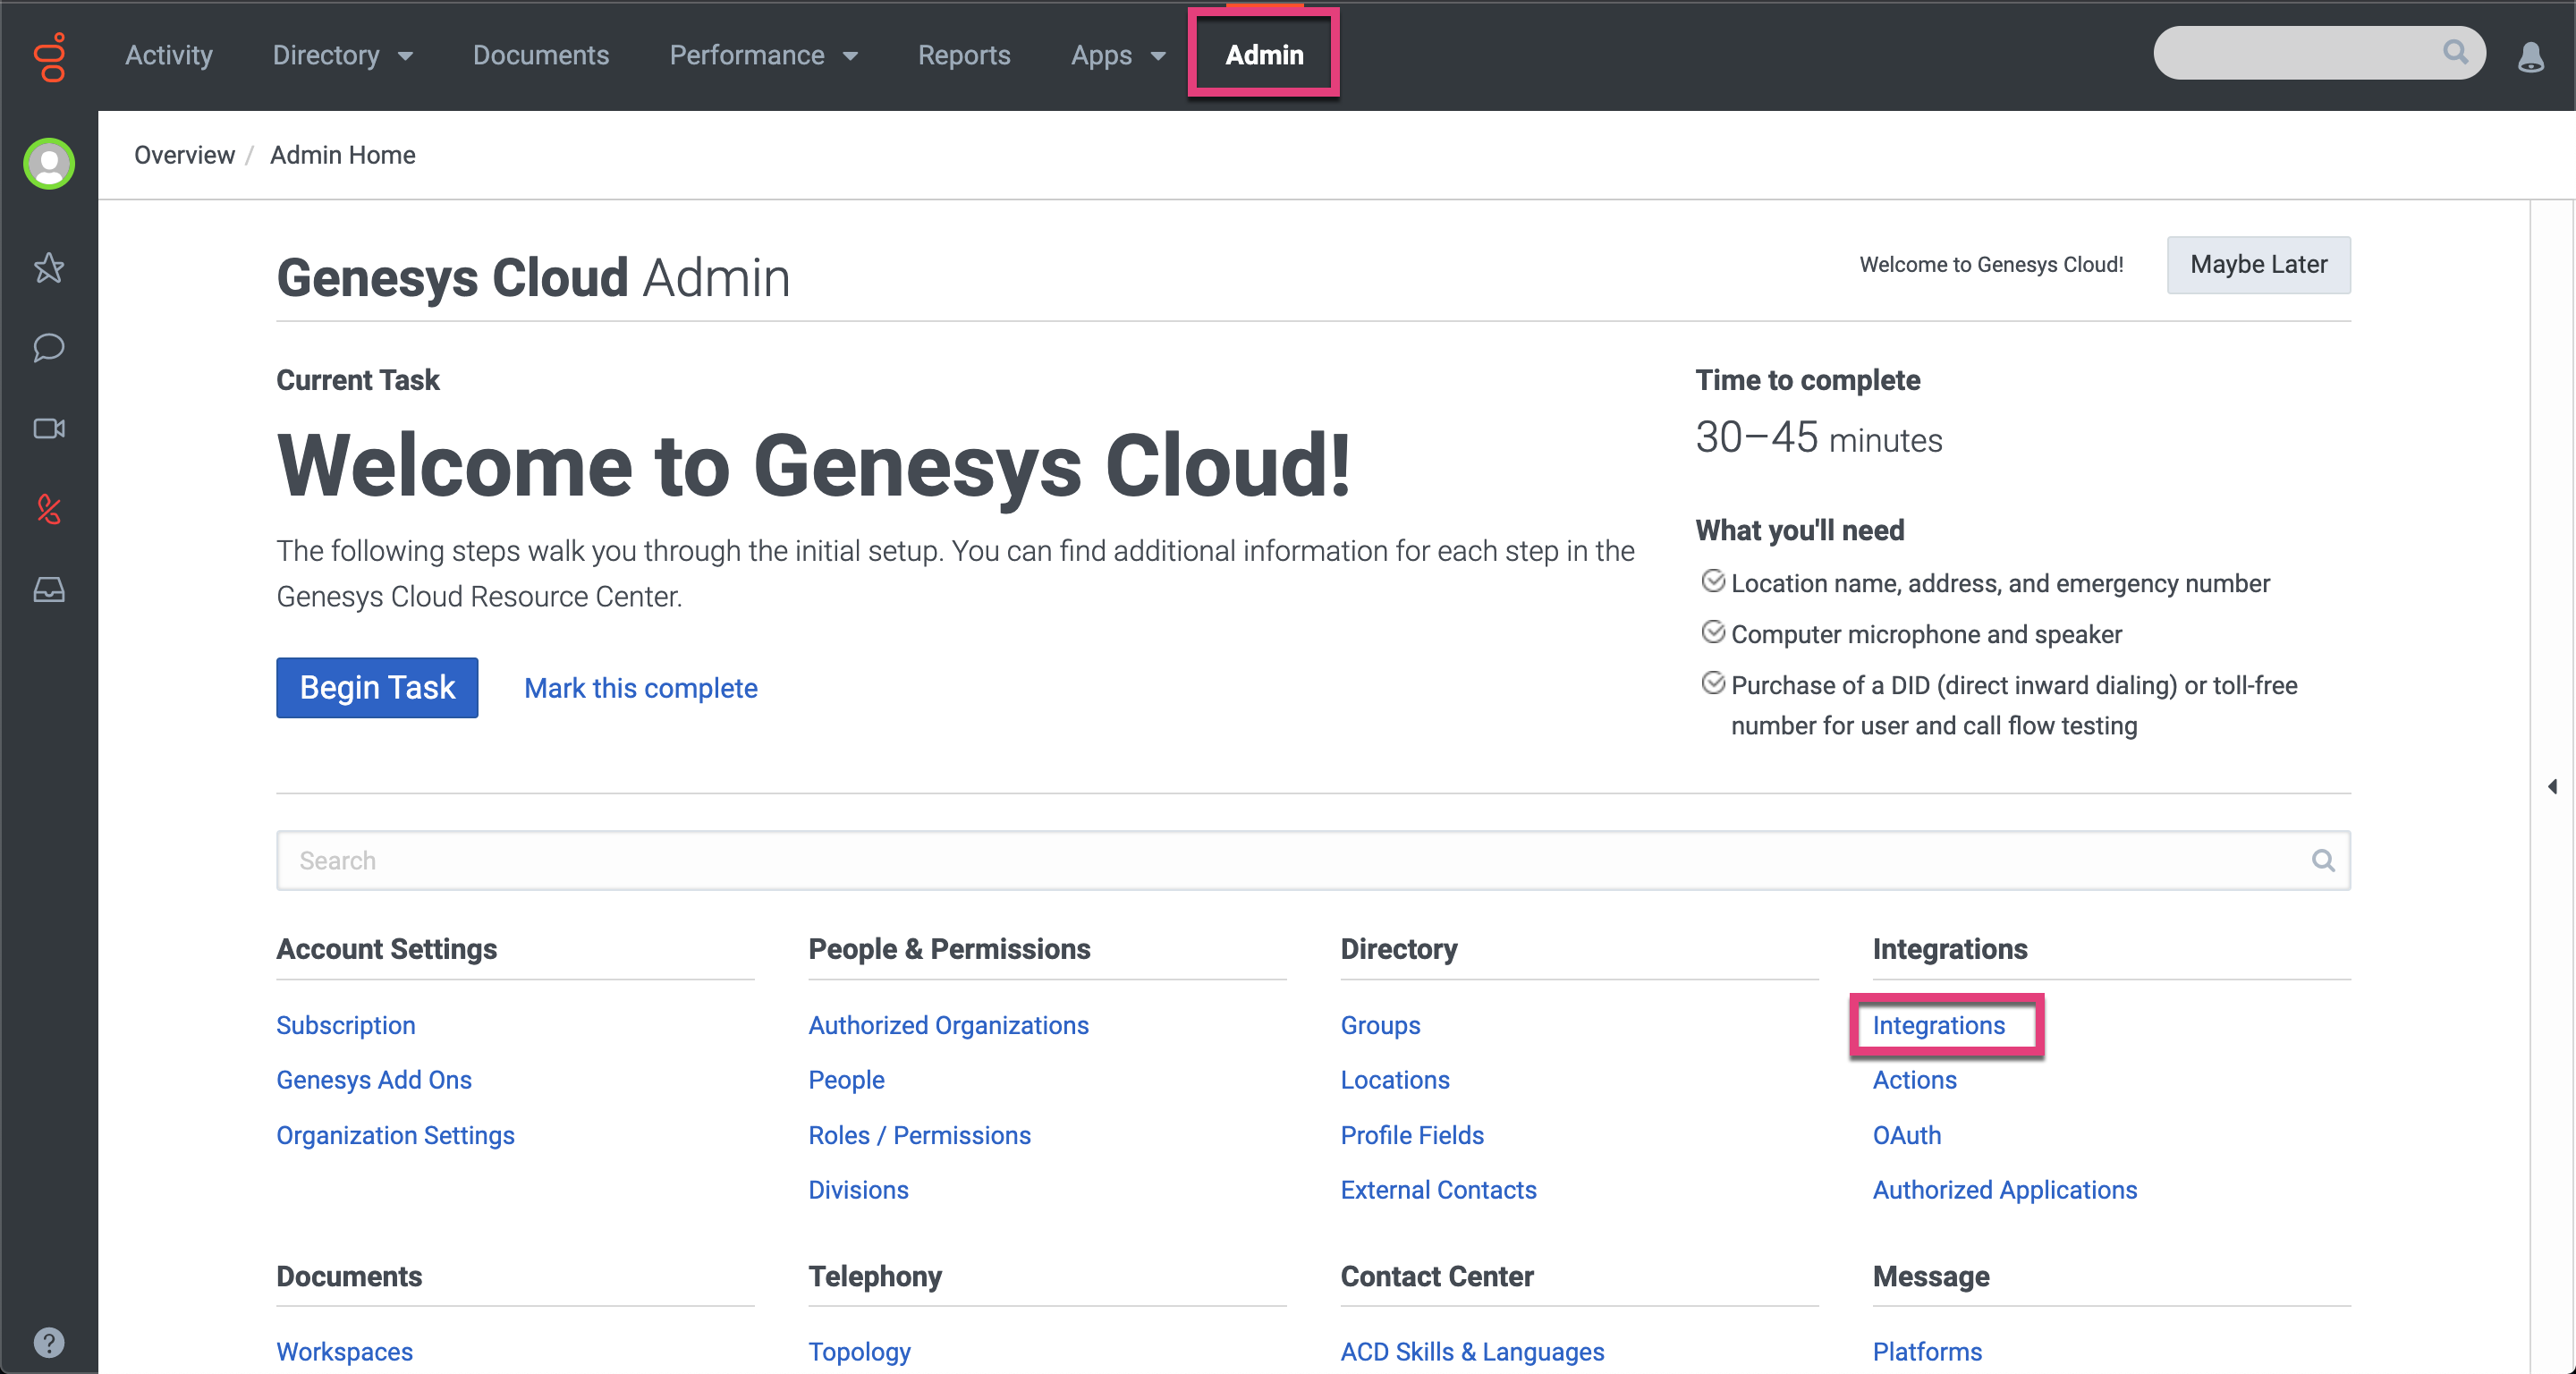Expand the Directory dropdown menu
The width and height of the screenshot is (2576, 1374).
coord(342,55)
